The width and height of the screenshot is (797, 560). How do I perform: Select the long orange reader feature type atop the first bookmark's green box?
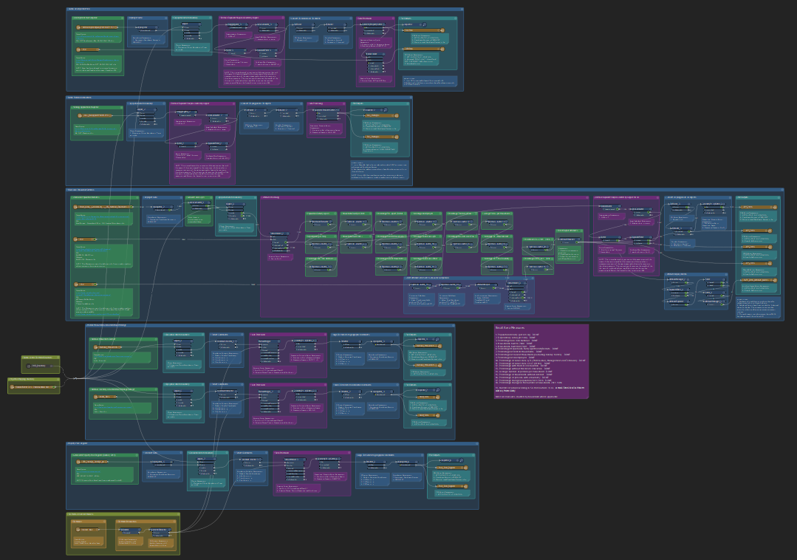point(97,27)
